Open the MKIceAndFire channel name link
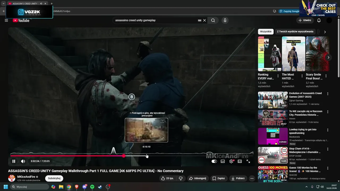 (26, 177)
